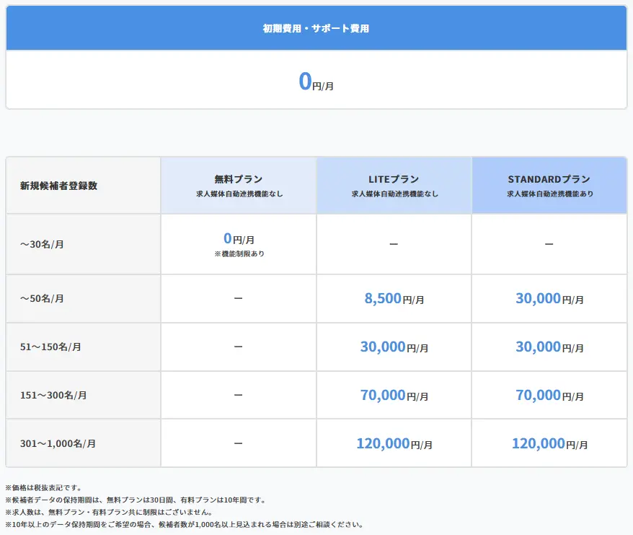Click the free plan 0円/月 price

click(x=239, y=239)
